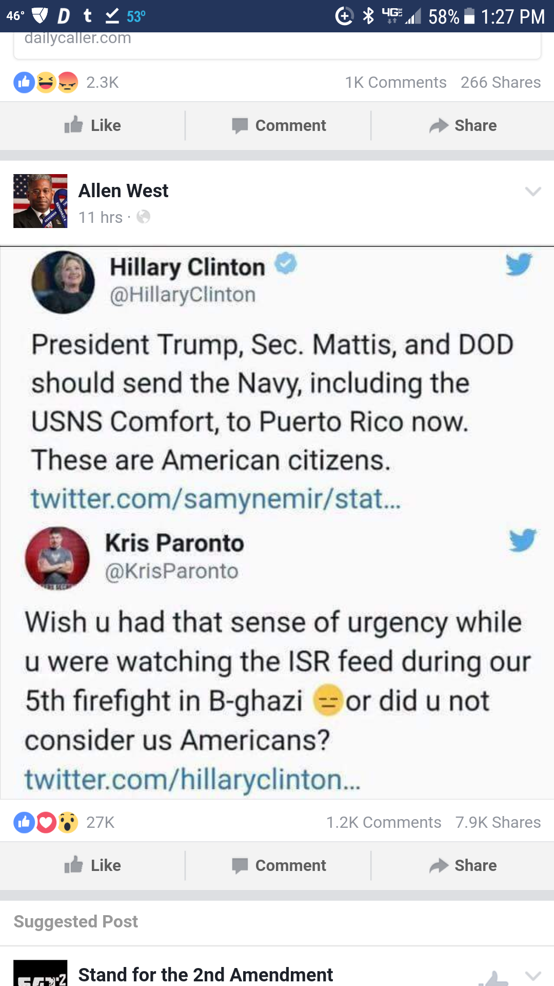View the 27K reactions on the post
Screen dimensions: 554x986
point(64,822)
